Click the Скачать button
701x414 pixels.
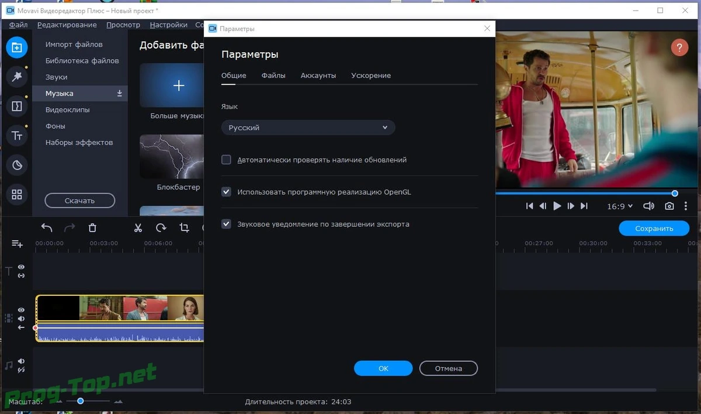pyautogui.click(x=80, y=201)
